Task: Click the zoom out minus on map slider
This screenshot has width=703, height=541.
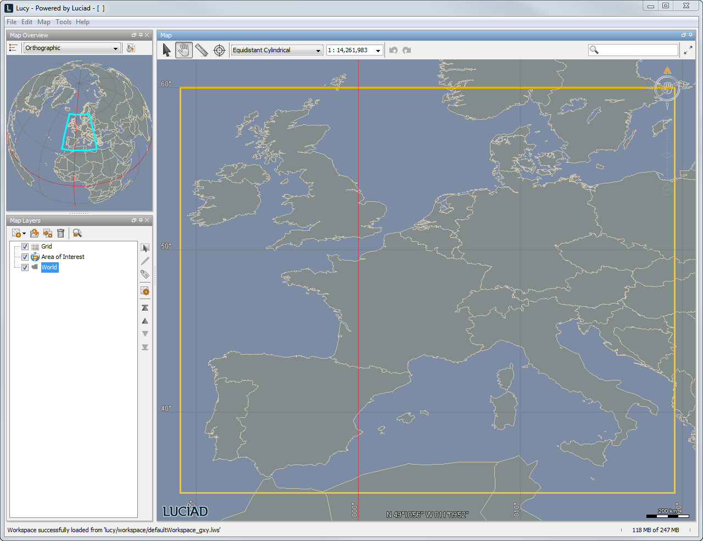Action: pyautogui.click(x=667, y=190)
